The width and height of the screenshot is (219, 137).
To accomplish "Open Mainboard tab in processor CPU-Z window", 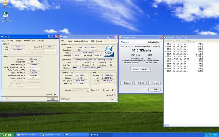I will (x=78, y=41).
